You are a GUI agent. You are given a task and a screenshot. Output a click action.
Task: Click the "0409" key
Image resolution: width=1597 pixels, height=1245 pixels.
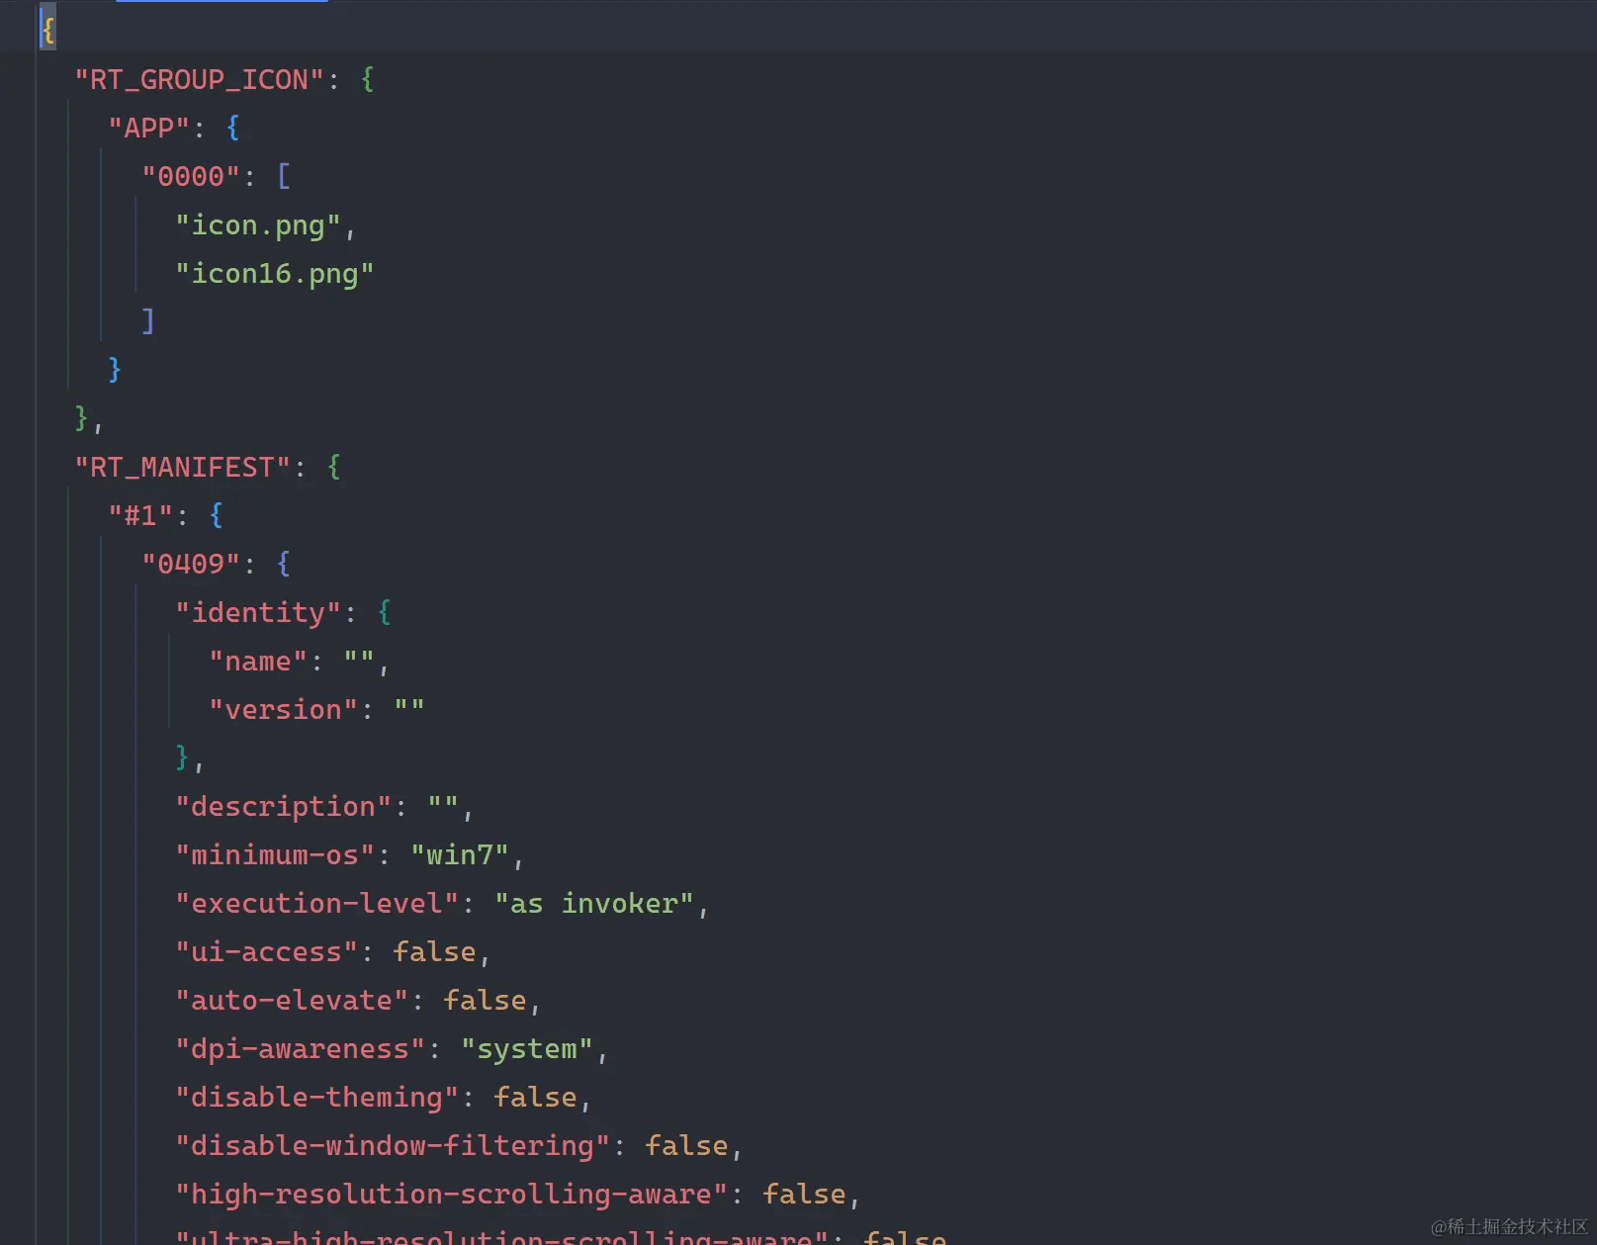click(191, 564)
